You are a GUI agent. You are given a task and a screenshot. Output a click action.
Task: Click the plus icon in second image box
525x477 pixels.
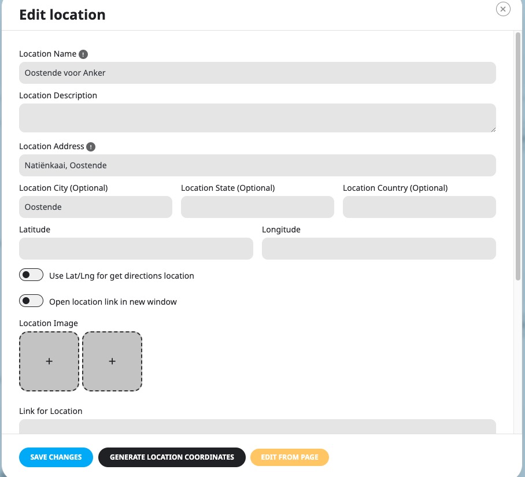(x=112, y=361)
